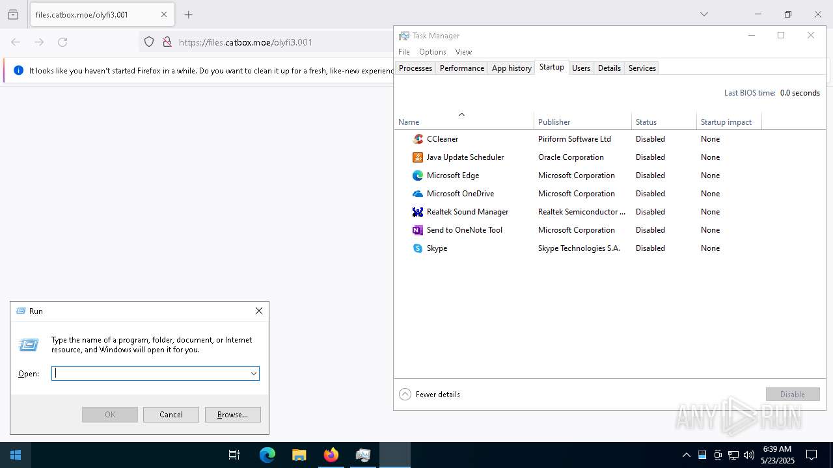Open Task View on the taskbar
The width and height of the screenshot is (833, 468).
tap(234, 455)
